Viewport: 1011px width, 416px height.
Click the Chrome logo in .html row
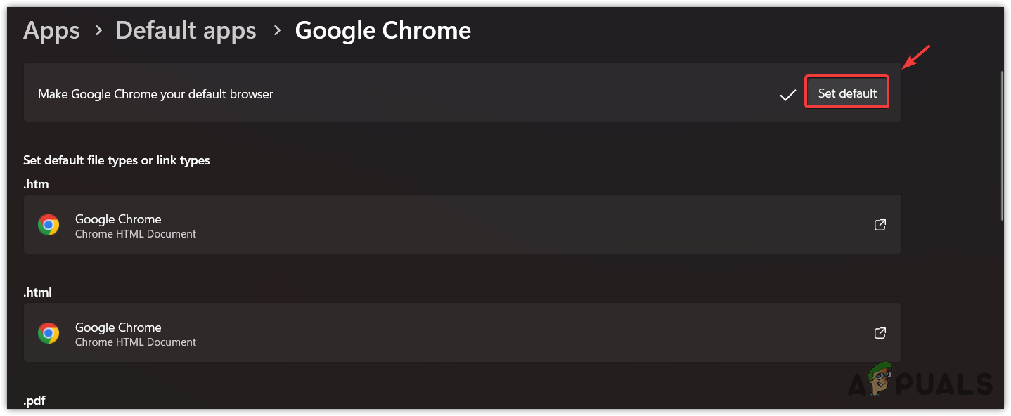[x=49, y=333]
